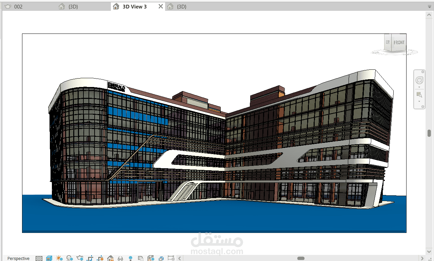This screenshot has width=434, height=261.
Task: Click the horizontal scrollbar thumb
Action: pos(301,258)
